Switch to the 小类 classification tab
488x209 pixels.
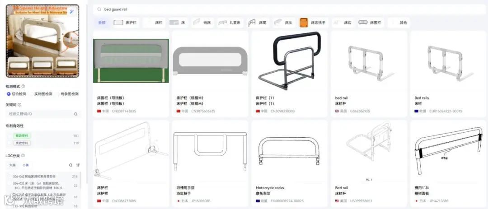click(25, 165)
